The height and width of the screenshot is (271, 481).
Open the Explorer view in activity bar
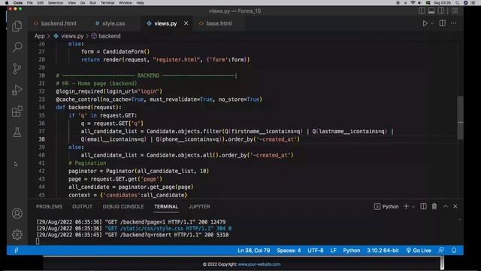(17, 26)
